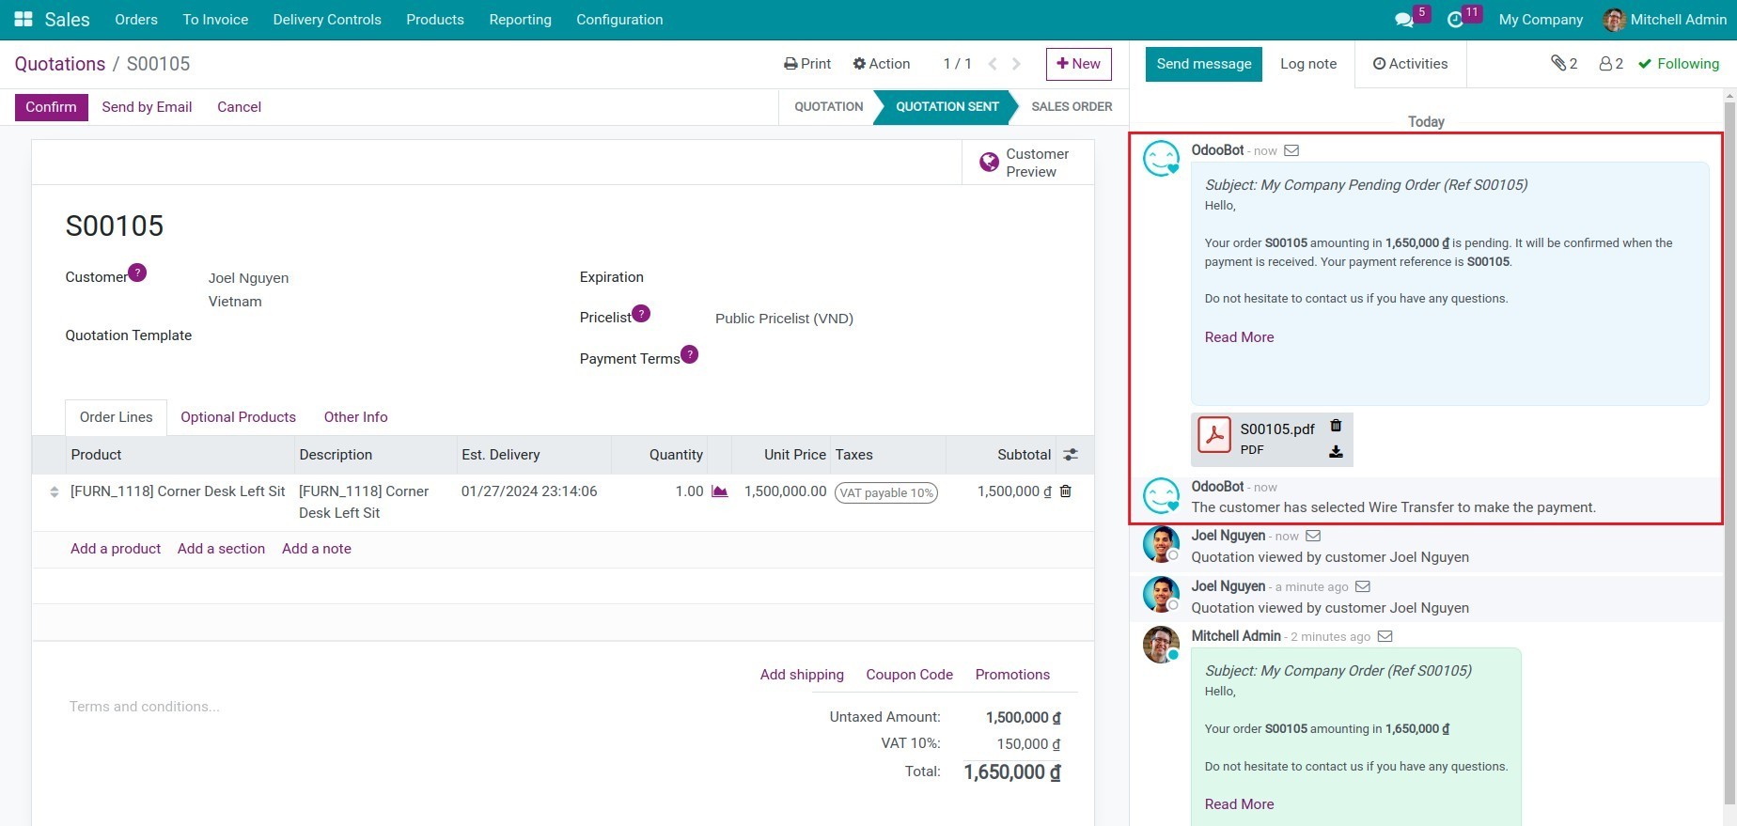Image resolution: width=1737 pixels, height=826 pixels.
Task: Click envelope icon beside Mitchell Admin message
Action: point(1385,636)
